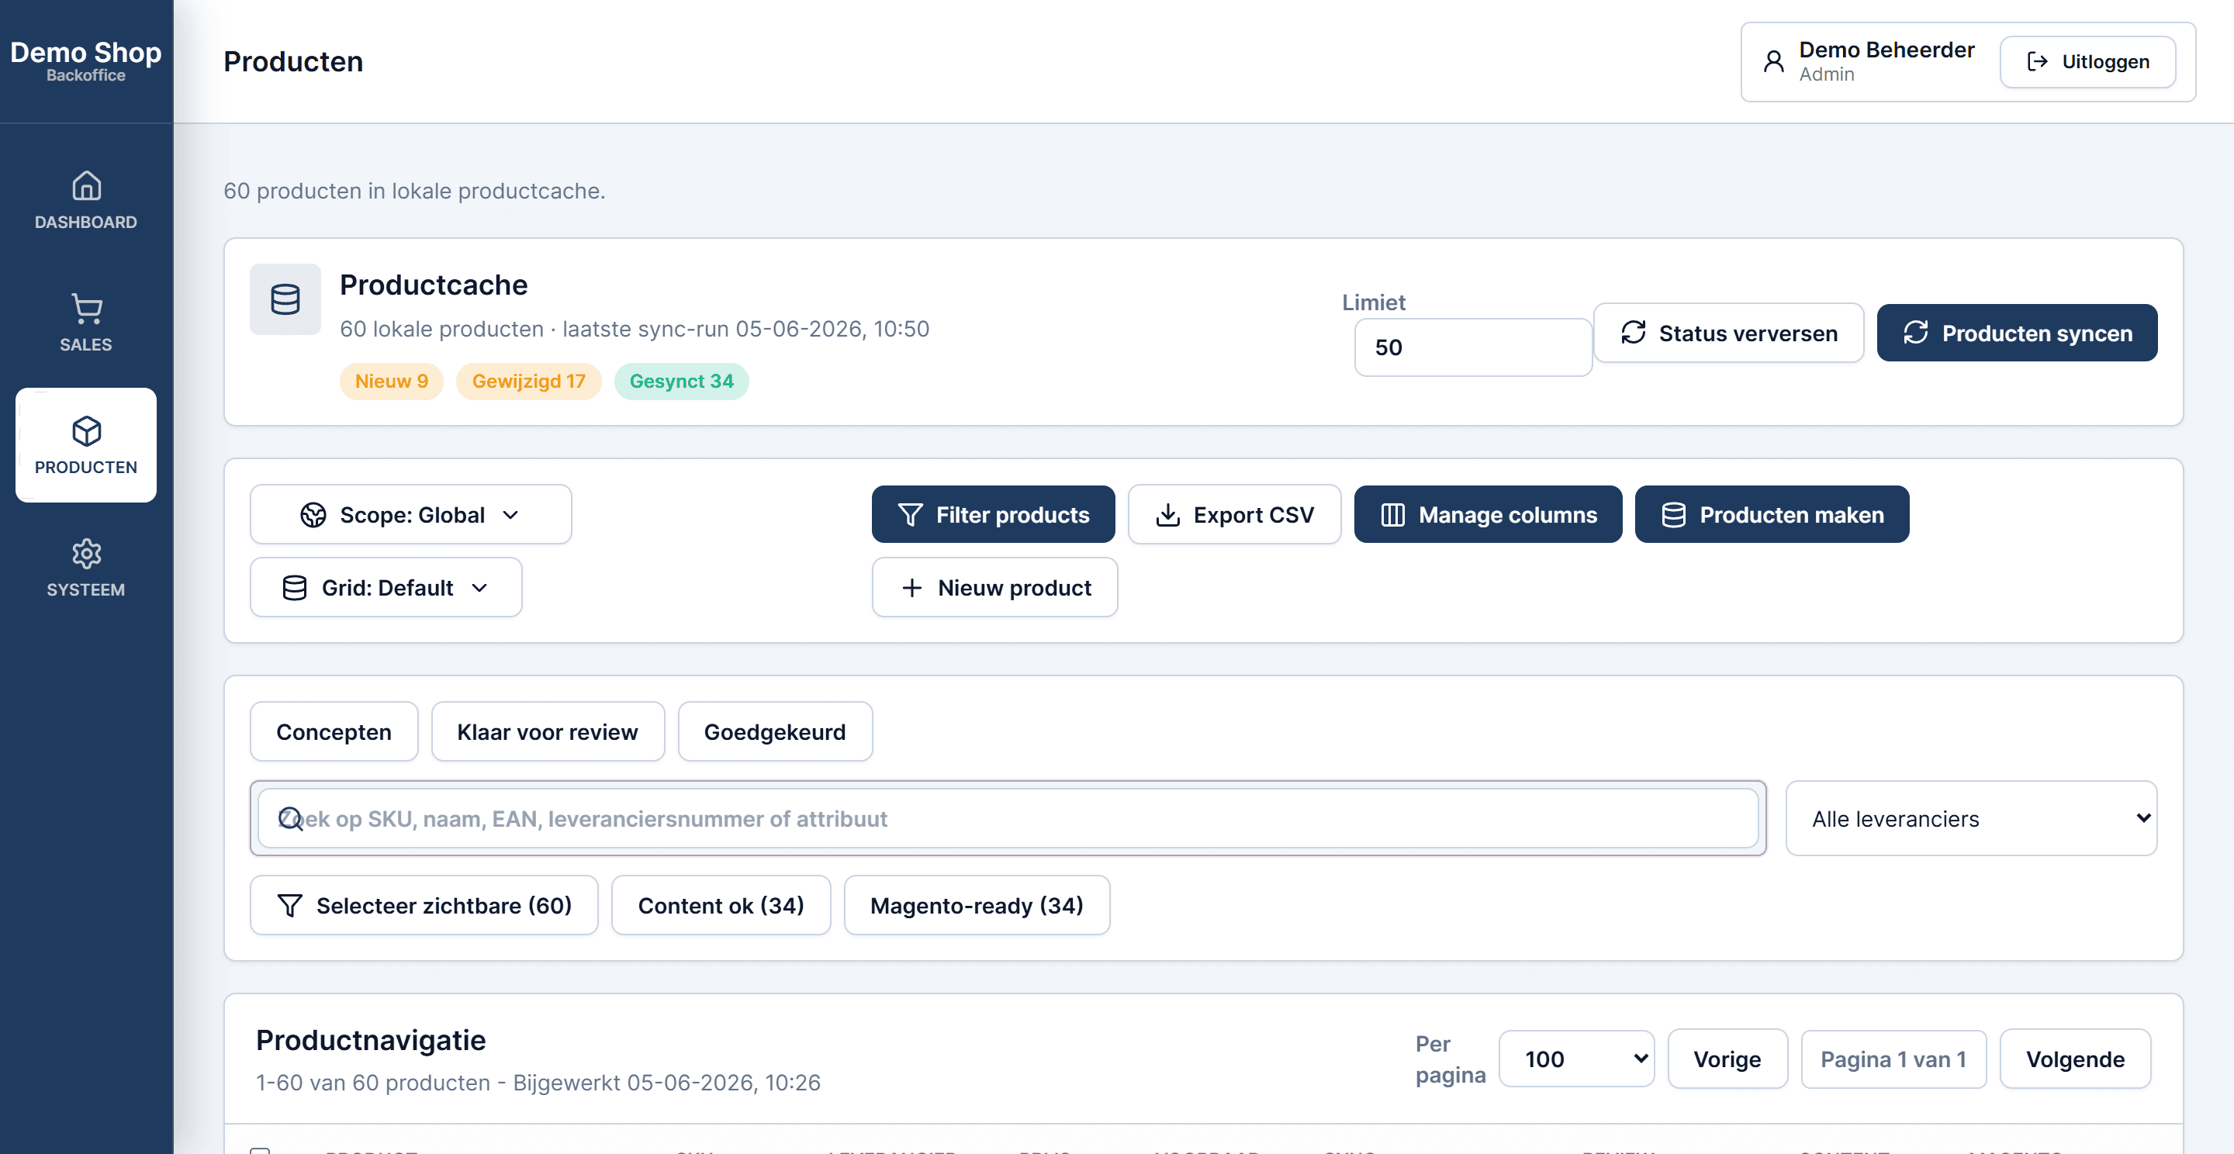
Task: Click the Gesynct 34 badge
Action: (681, 381)
